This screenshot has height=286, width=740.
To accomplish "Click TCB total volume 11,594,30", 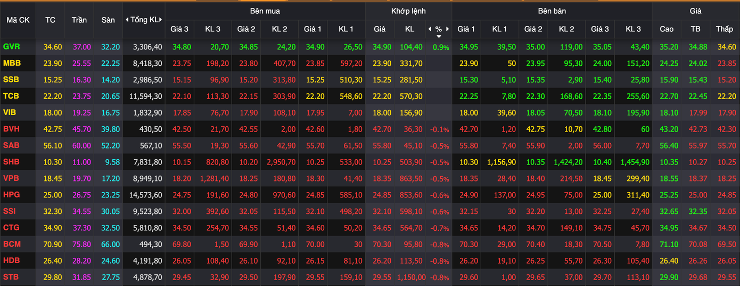I will pos(145,96).
